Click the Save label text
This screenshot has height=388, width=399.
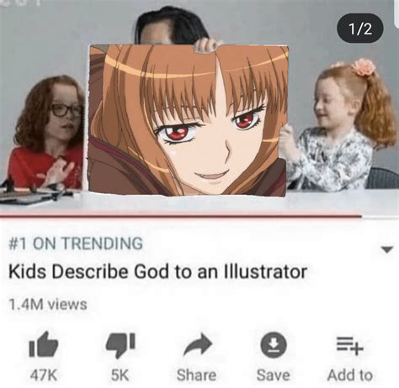[274, 375]
